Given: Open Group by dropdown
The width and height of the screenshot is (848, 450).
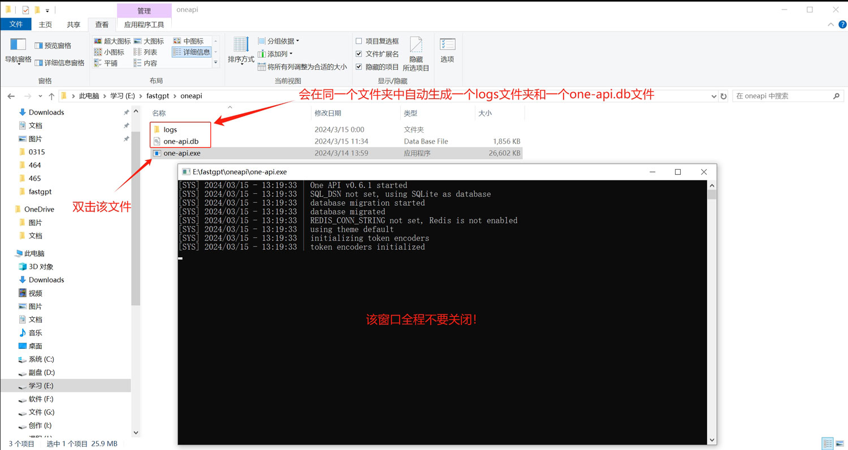Looking at the screenshot, I should (x=279, y=41).
